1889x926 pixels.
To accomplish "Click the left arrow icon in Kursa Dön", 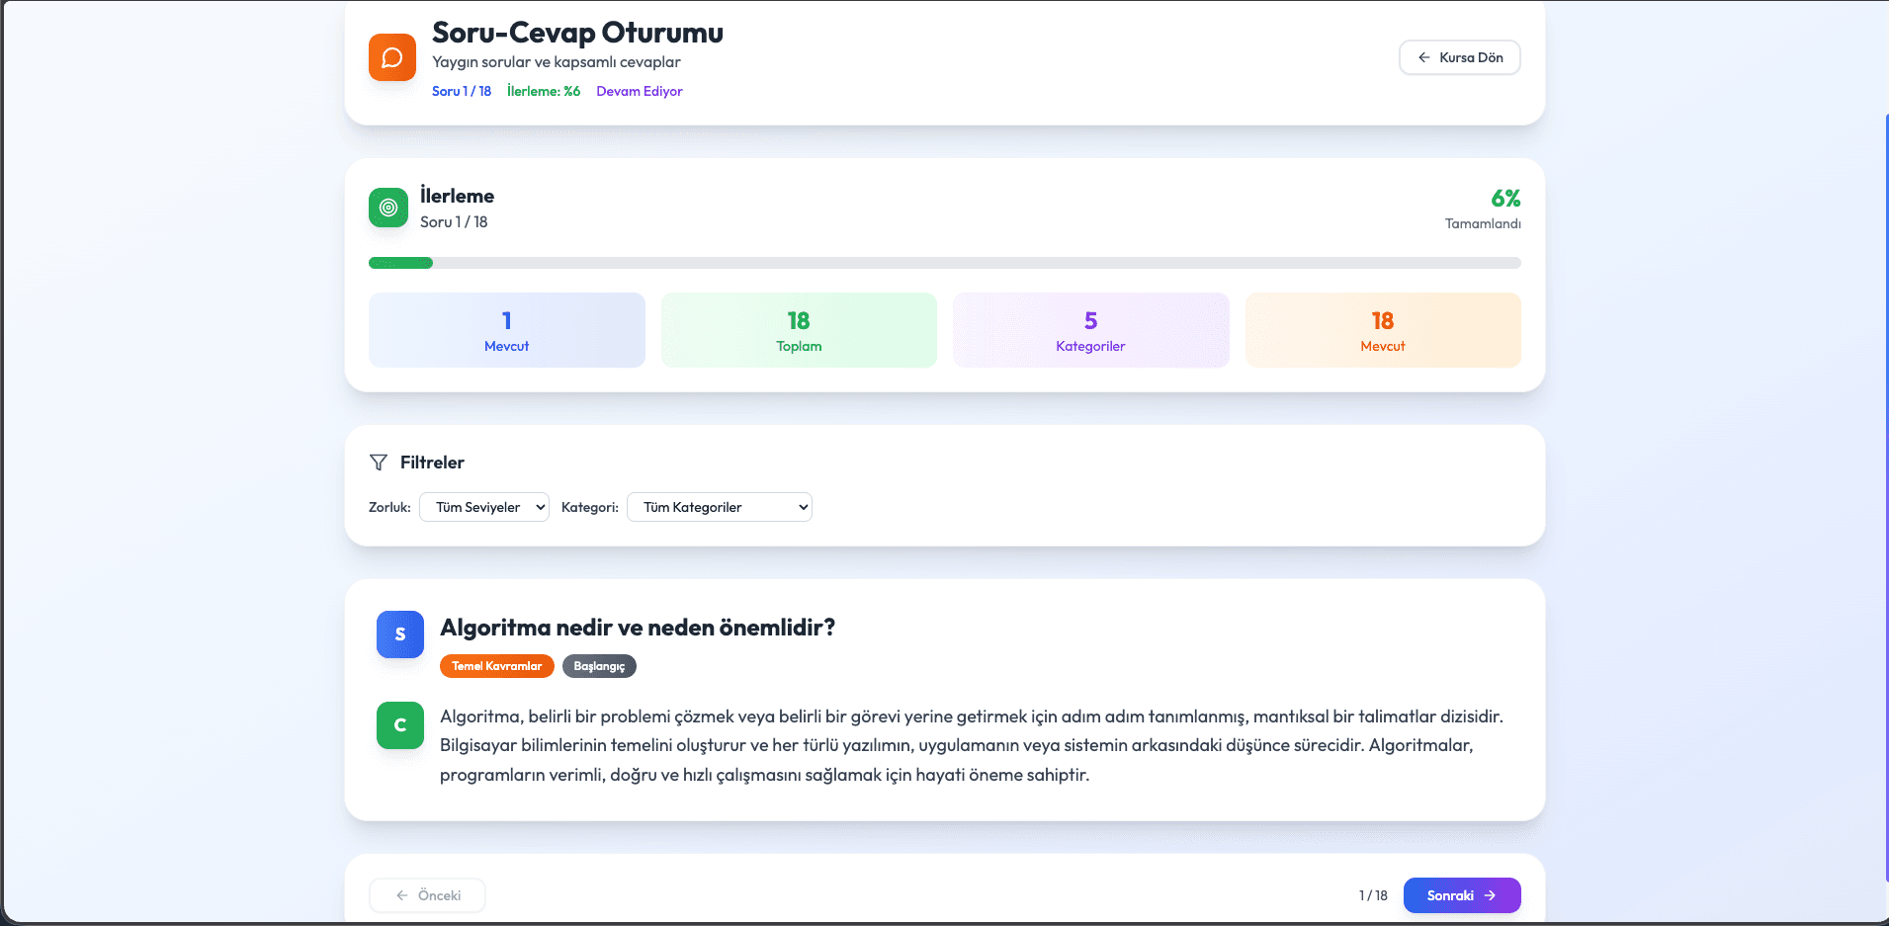I will coord(1423,57).
